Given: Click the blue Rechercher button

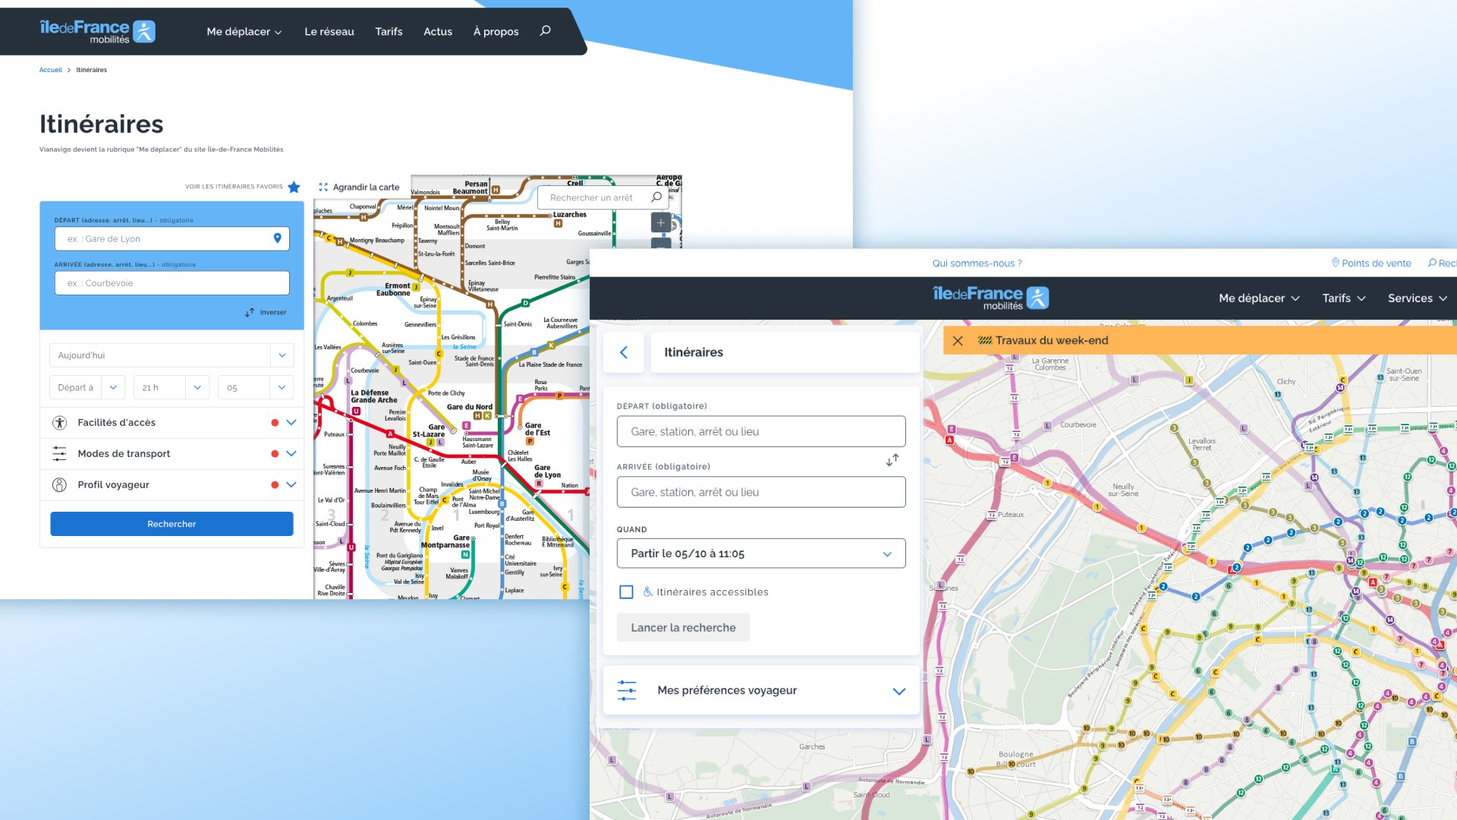Looking at the screenshot, I should tap(172, 524).
